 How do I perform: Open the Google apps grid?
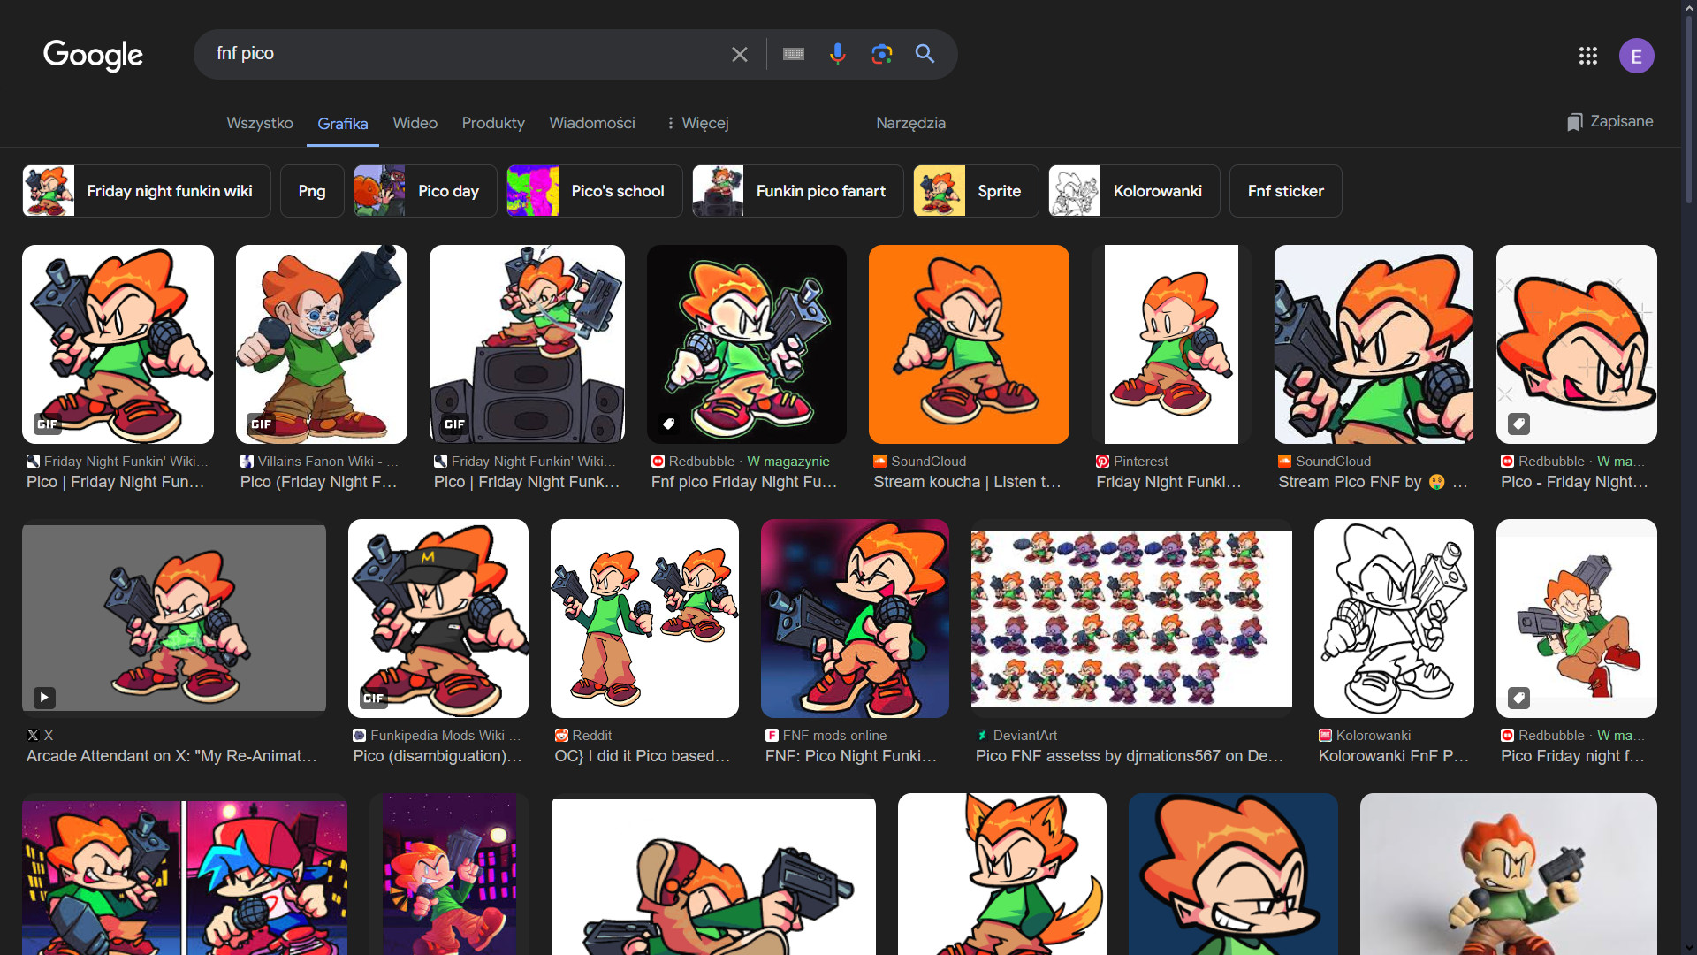pyautogui.click(x=1588, y=56)
